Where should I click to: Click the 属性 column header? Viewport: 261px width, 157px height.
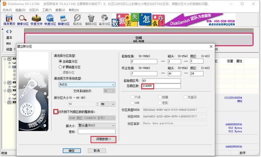(x=239, y=61)
